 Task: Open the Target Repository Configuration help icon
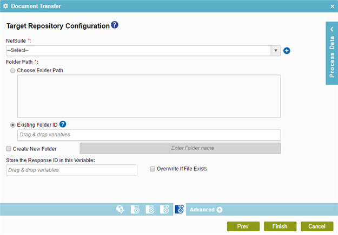pos(115,25)
